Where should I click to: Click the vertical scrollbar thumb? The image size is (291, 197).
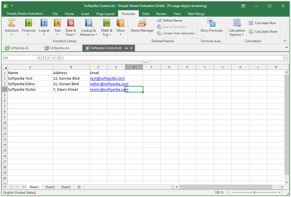(287, 125)
